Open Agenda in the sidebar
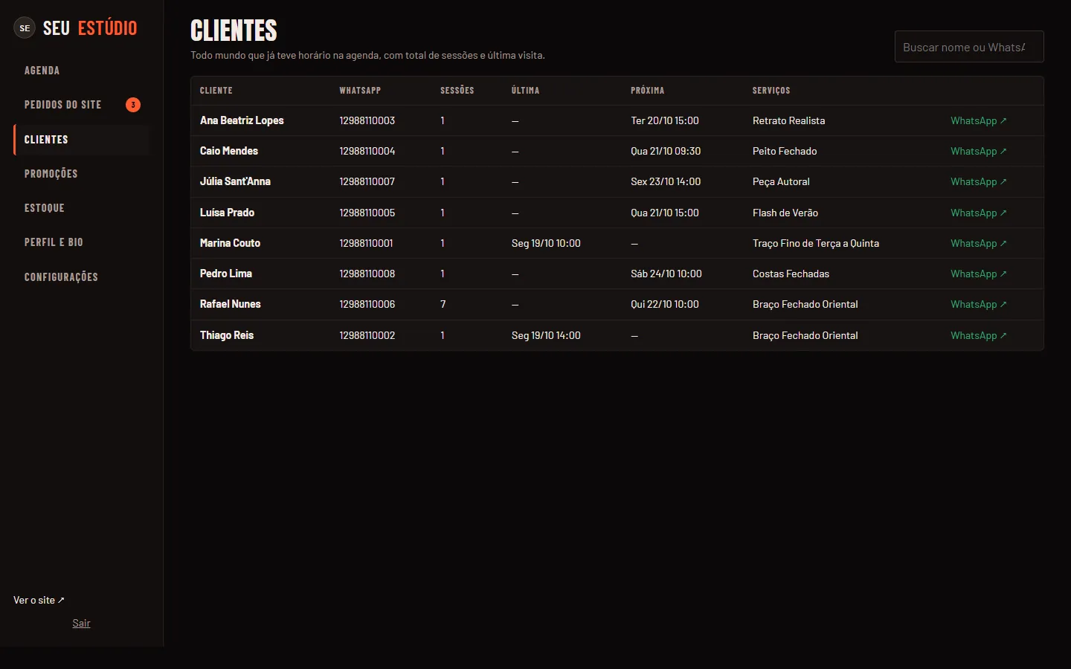The height and width of the screenshot is (669, 1071). tap(81, 71)
